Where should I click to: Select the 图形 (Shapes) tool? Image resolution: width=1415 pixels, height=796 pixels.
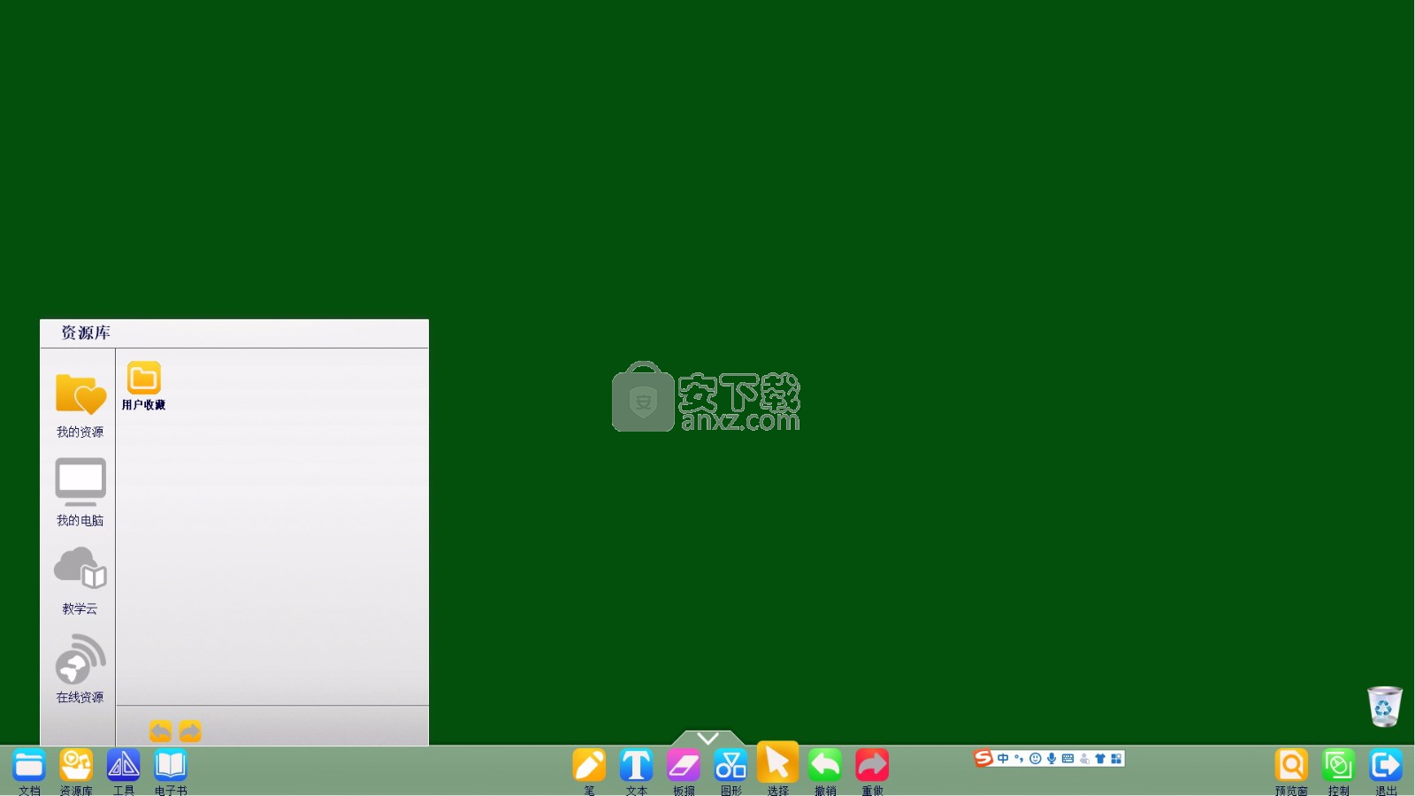pyautogui.click(x=730, y=766)
